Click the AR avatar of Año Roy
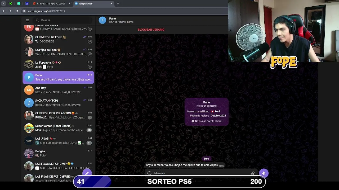Screen dimensions: 339x190 tap(29, 90)
